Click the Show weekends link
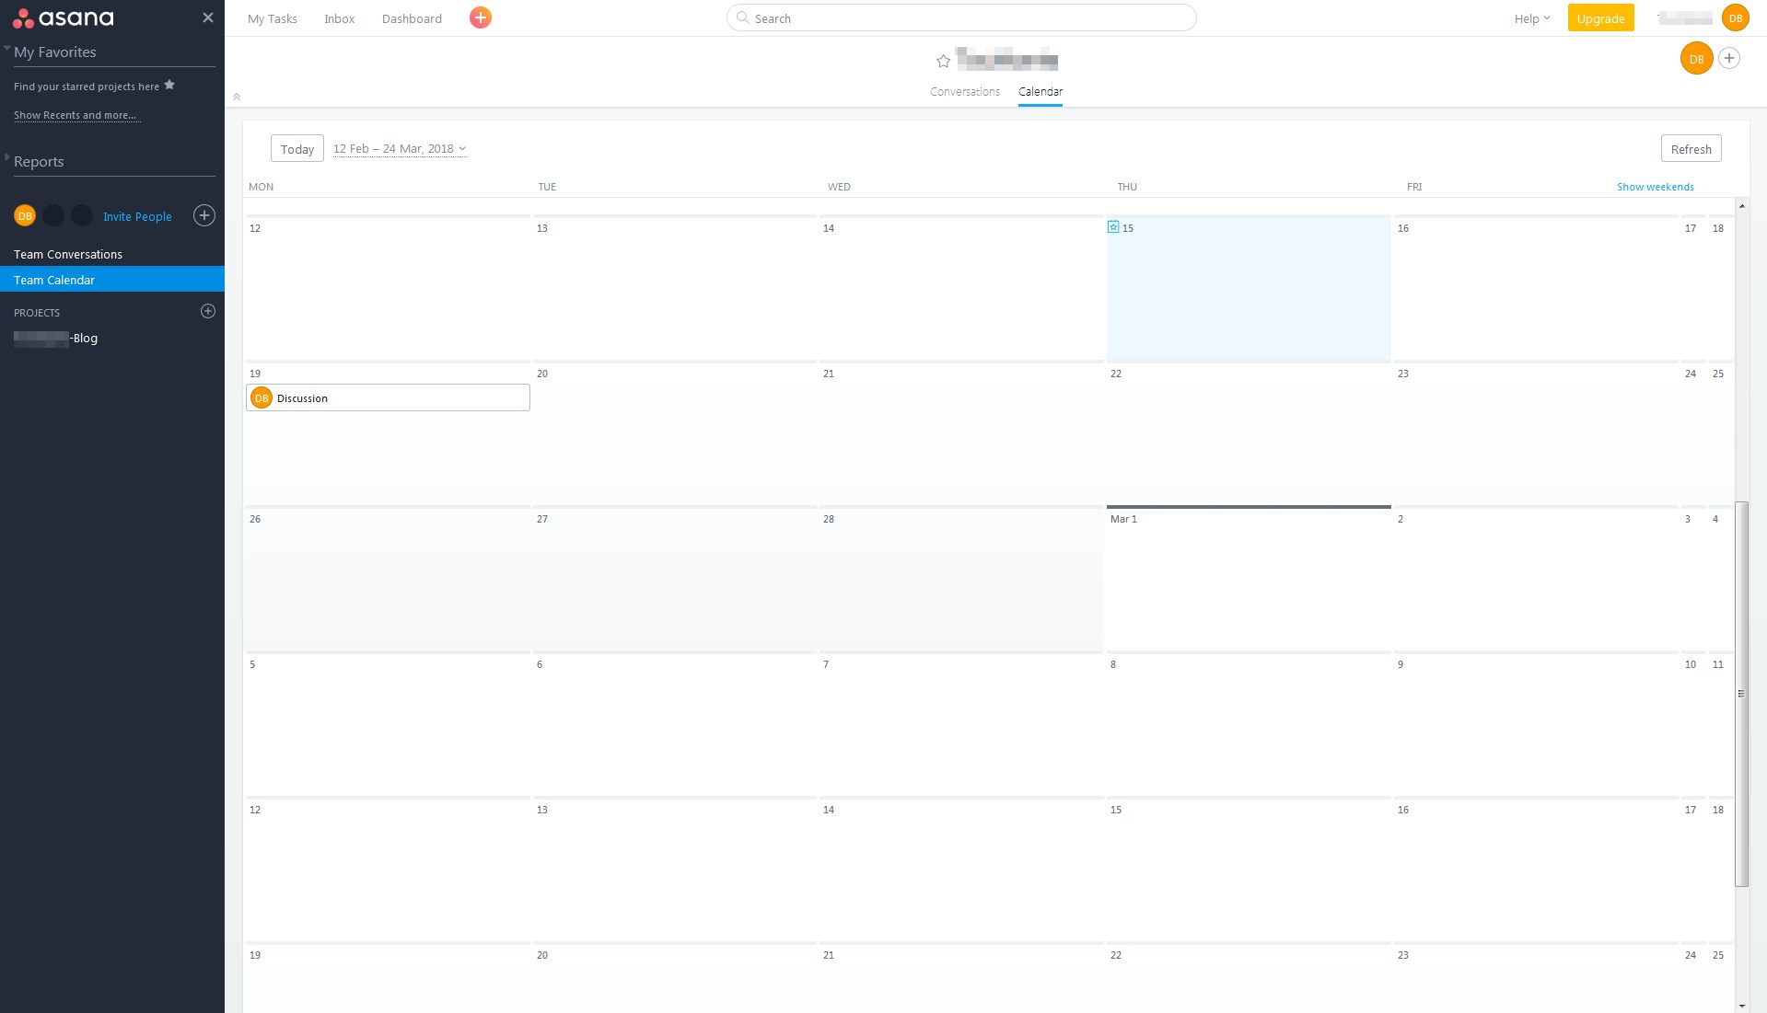1767x1013 pixels. [1655, 187]
